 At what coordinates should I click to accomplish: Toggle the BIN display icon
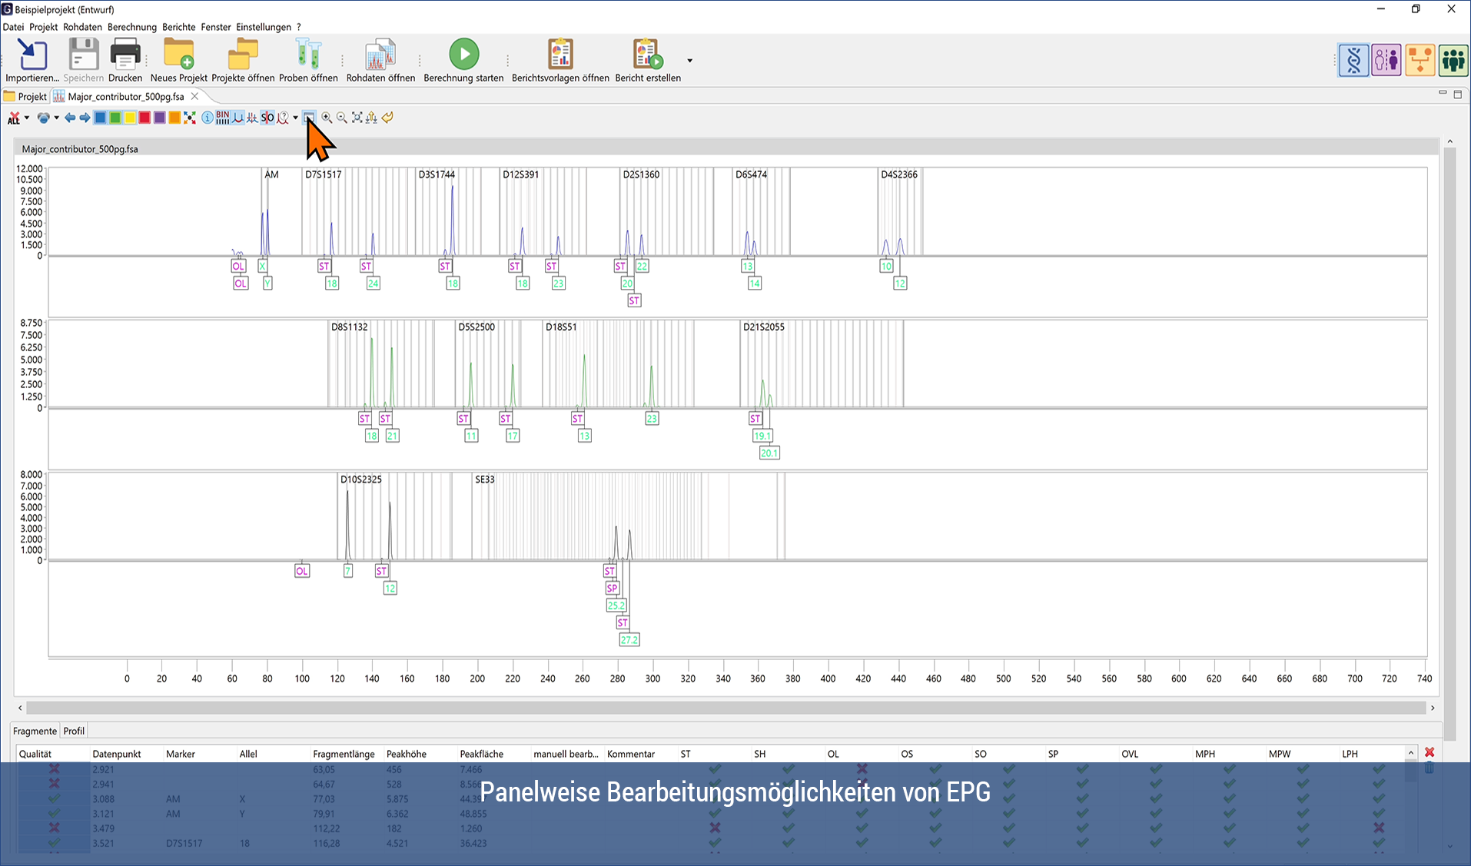pyautogui.click(x=222, y=118)
